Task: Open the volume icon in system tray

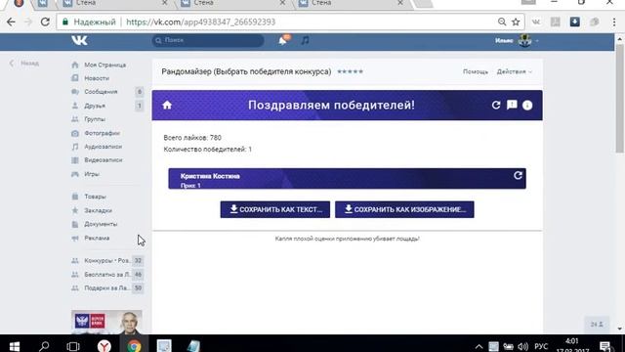Action: (523, 346)
